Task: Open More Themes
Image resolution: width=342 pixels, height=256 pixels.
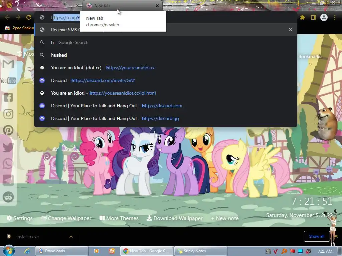Action: point(119,218)
